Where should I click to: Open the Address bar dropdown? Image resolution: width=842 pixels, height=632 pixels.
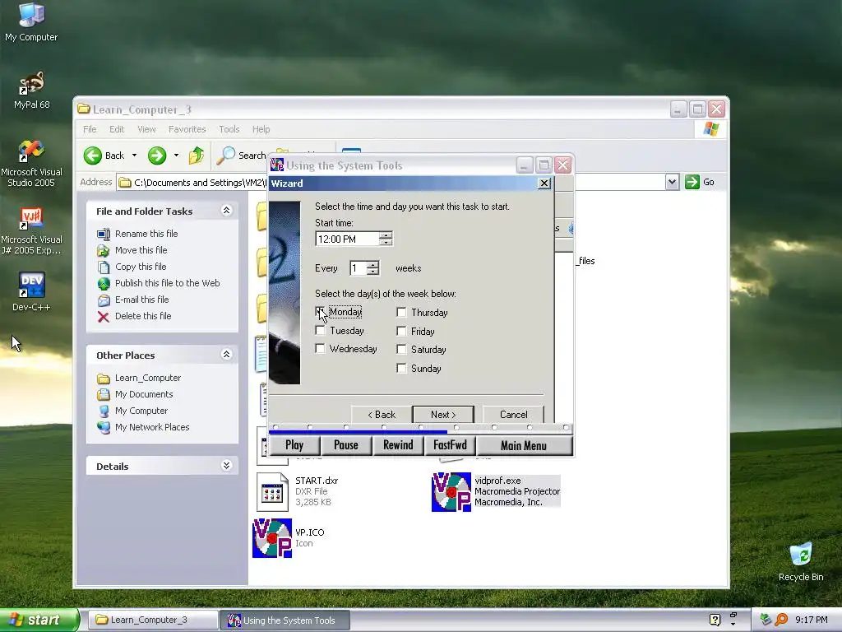click(672, 182)
